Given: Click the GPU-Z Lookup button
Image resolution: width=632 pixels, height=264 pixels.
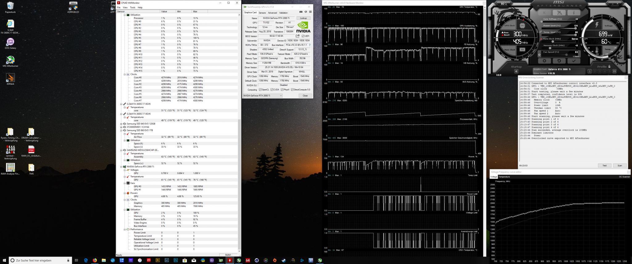Looking at the screenshot, I should pyautogui.click(x=303, y=18).
